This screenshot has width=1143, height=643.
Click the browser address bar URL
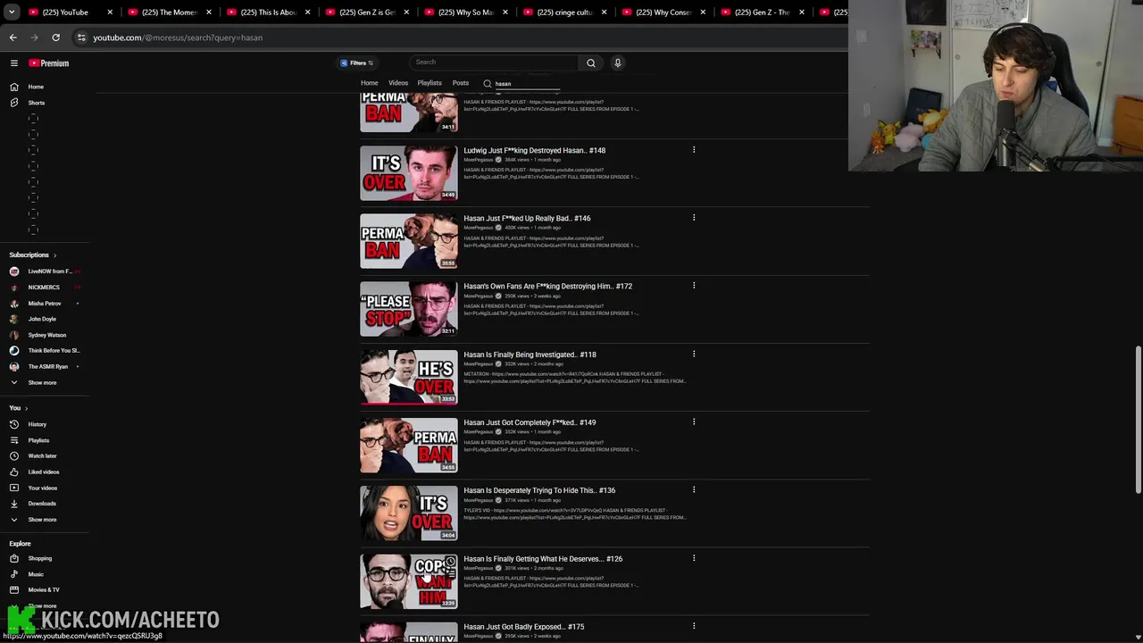(x=178, y=38)
